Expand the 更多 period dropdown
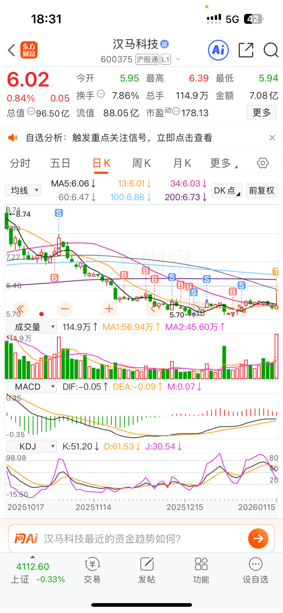This screenshot has width=283, height=613. [224, 163]
